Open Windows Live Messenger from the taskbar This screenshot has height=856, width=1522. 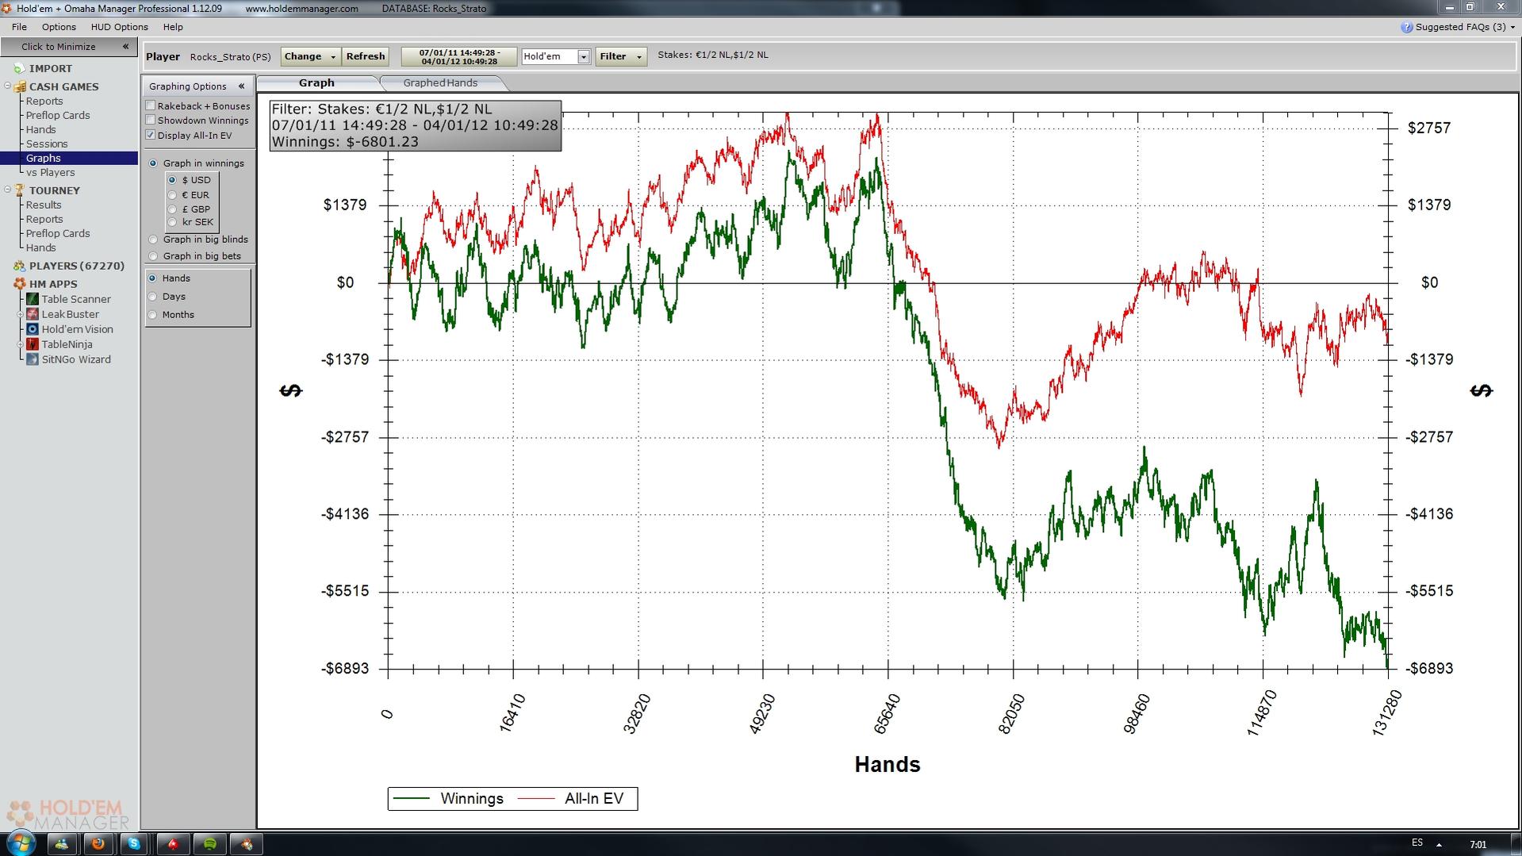tap(61, 844)
